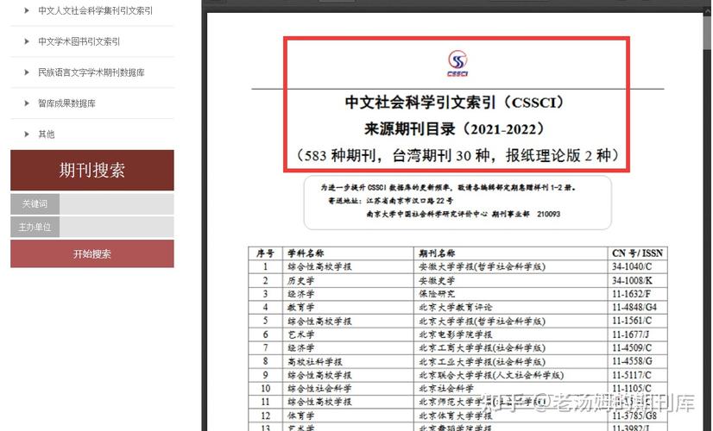Expand the 智库成果数据库 arrow
This screenshot has width=713, height=431.
pos(27,103)
